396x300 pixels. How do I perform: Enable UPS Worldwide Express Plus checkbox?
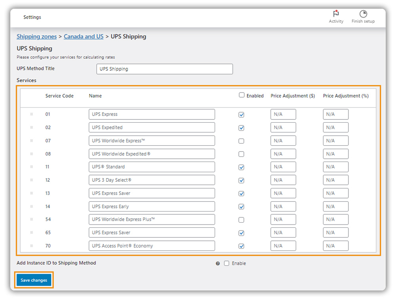pyautogui.click(x=241, y=220)
